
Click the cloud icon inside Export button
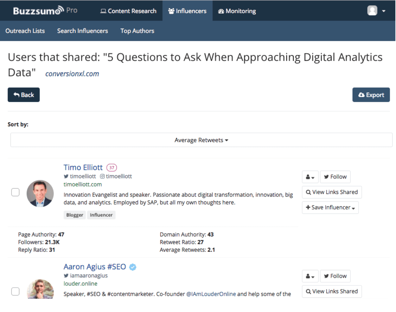click(x=361, y=95)
